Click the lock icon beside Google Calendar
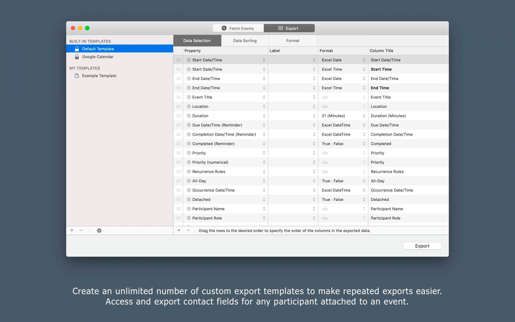515x322 pixels. [77, 57]
